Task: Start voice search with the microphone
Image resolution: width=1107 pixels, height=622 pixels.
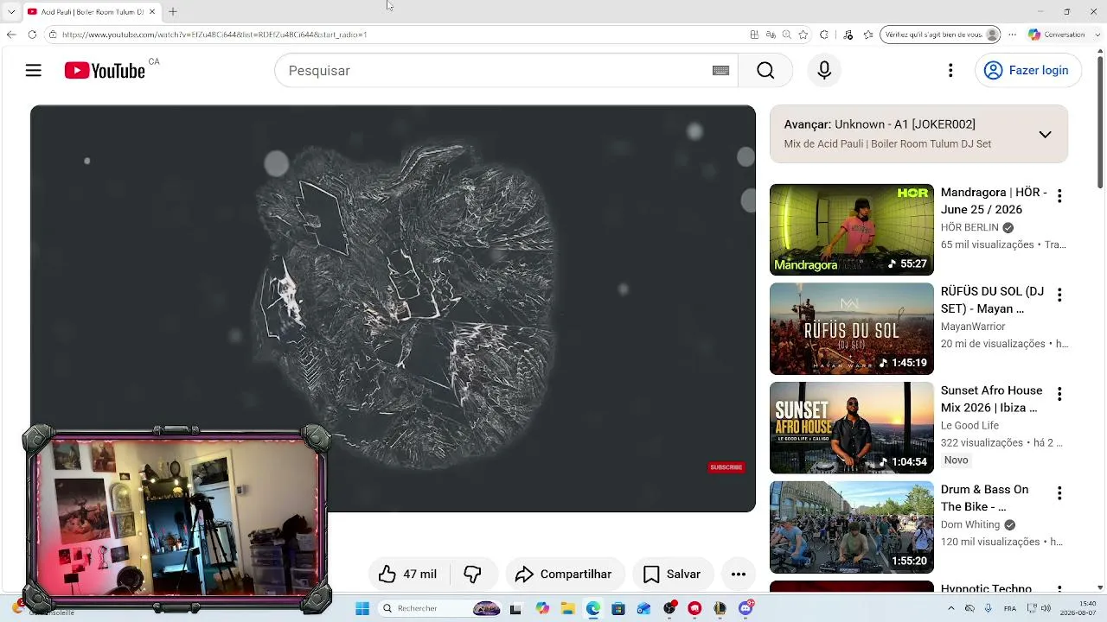Action: [824, 71]
